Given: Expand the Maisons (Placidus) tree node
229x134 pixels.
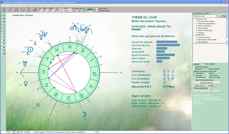Looking at the screenshot, I should 196,30.
